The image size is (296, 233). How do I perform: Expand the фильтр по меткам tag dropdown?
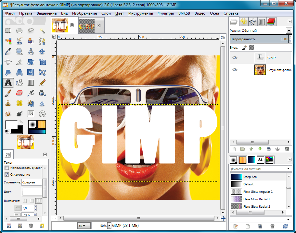click(289, 169)
